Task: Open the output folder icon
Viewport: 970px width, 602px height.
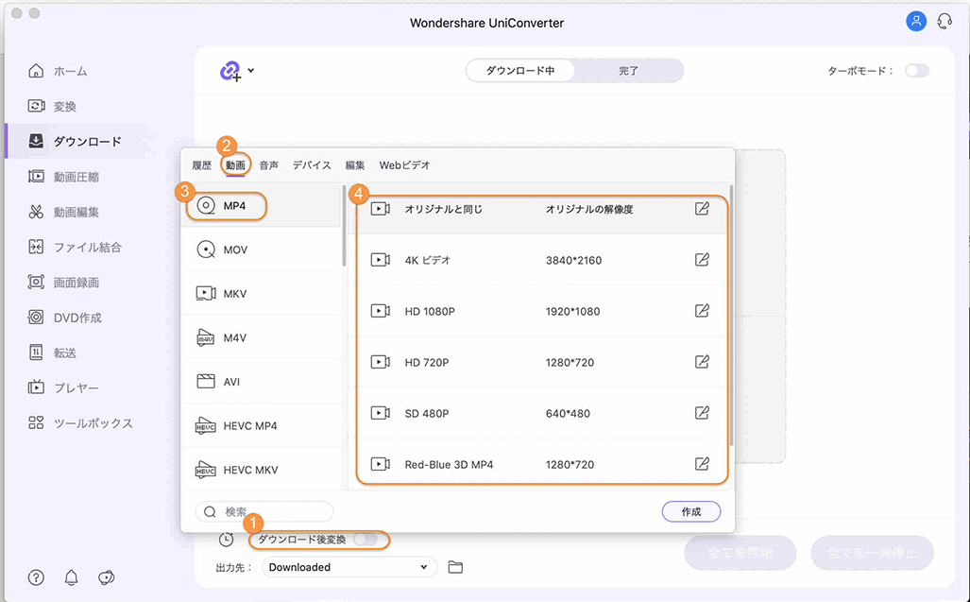Action: click(x=455, y=567)
